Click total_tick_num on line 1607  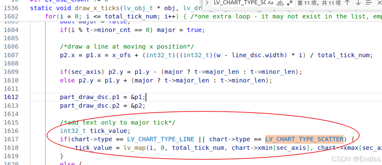[343, 55]
